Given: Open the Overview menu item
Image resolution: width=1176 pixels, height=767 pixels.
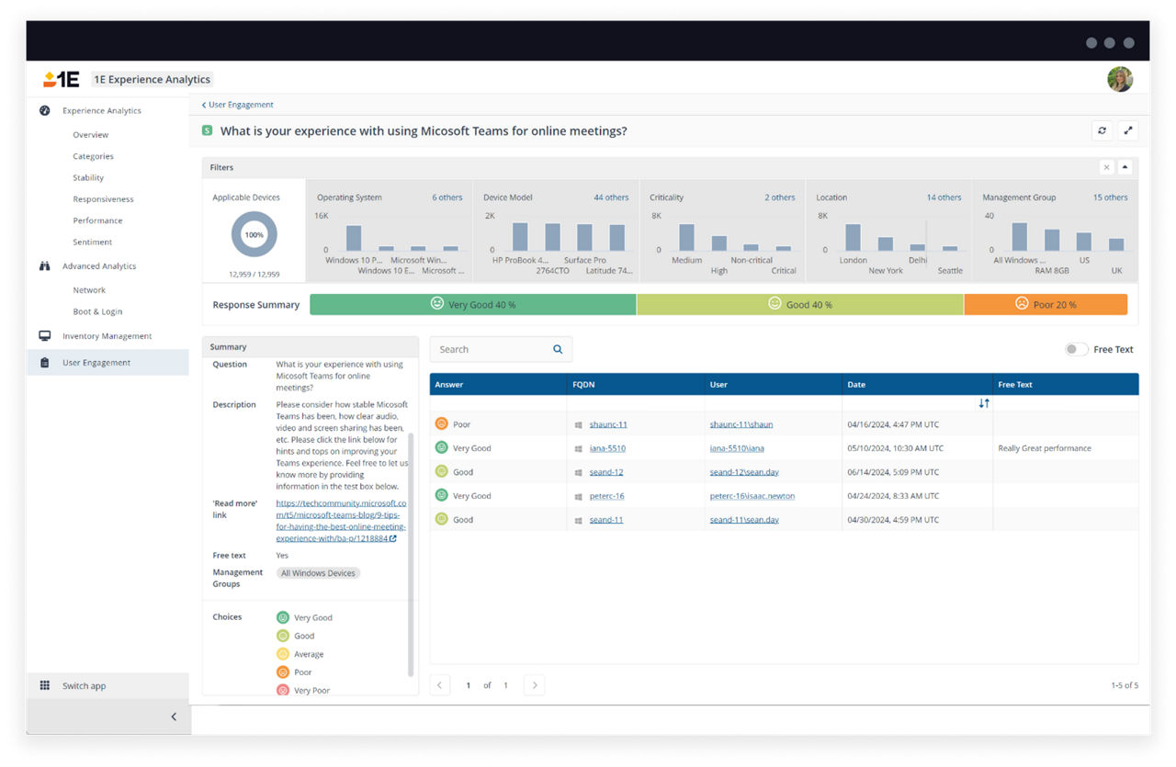Looking at the screenshot, I should coord(91,135).
